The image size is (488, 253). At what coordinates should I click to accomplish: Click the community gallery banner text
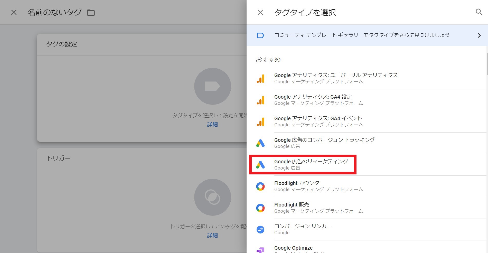(x=362, y=35)
